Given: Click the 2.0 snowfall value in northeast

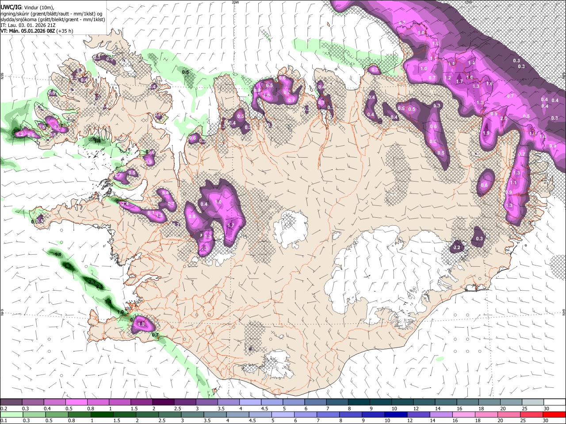Looking at the screenshot, I should (x=503, y=119).
